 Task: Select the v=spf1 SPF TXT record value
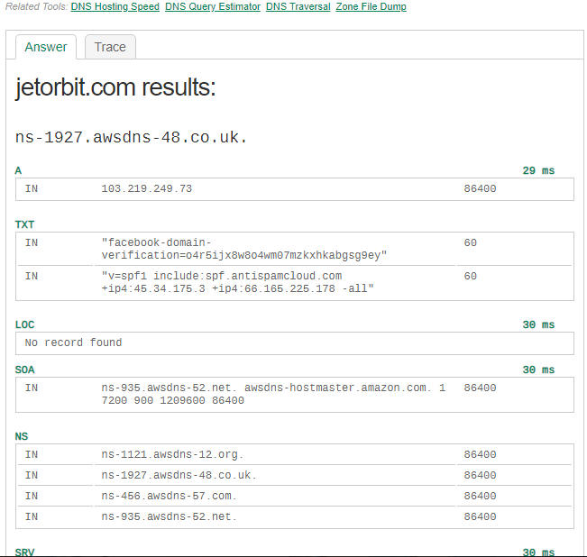coord(237,282)
